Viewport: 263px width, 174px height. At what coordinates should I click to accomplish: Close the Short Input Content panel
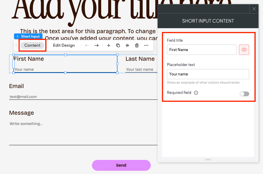pyautogui.click(x=254, y=9)
